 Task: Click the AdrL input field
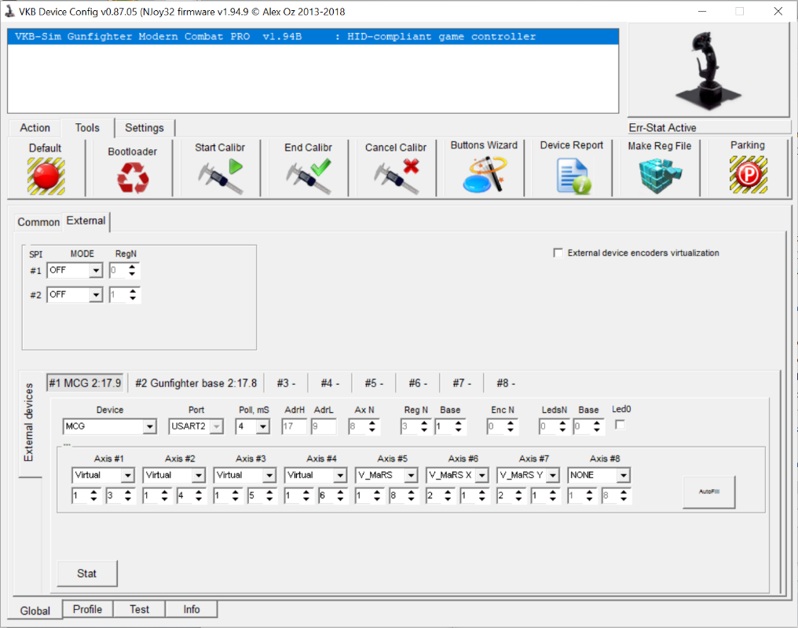(x=324, y=426)
